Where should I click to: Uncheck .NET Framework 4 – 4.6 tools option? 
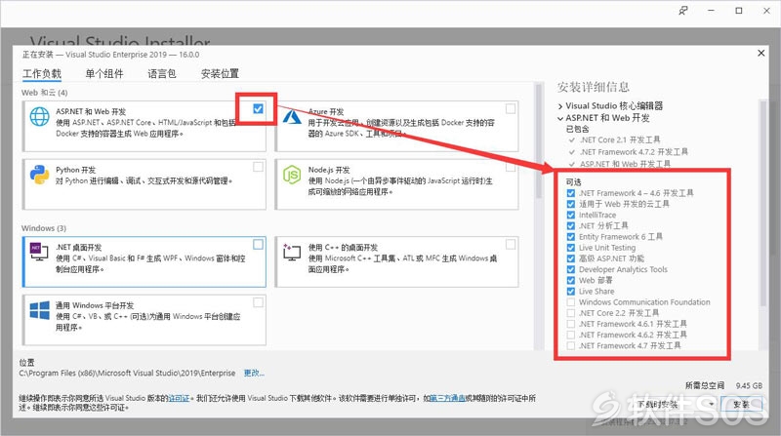(x=571, y=193)
